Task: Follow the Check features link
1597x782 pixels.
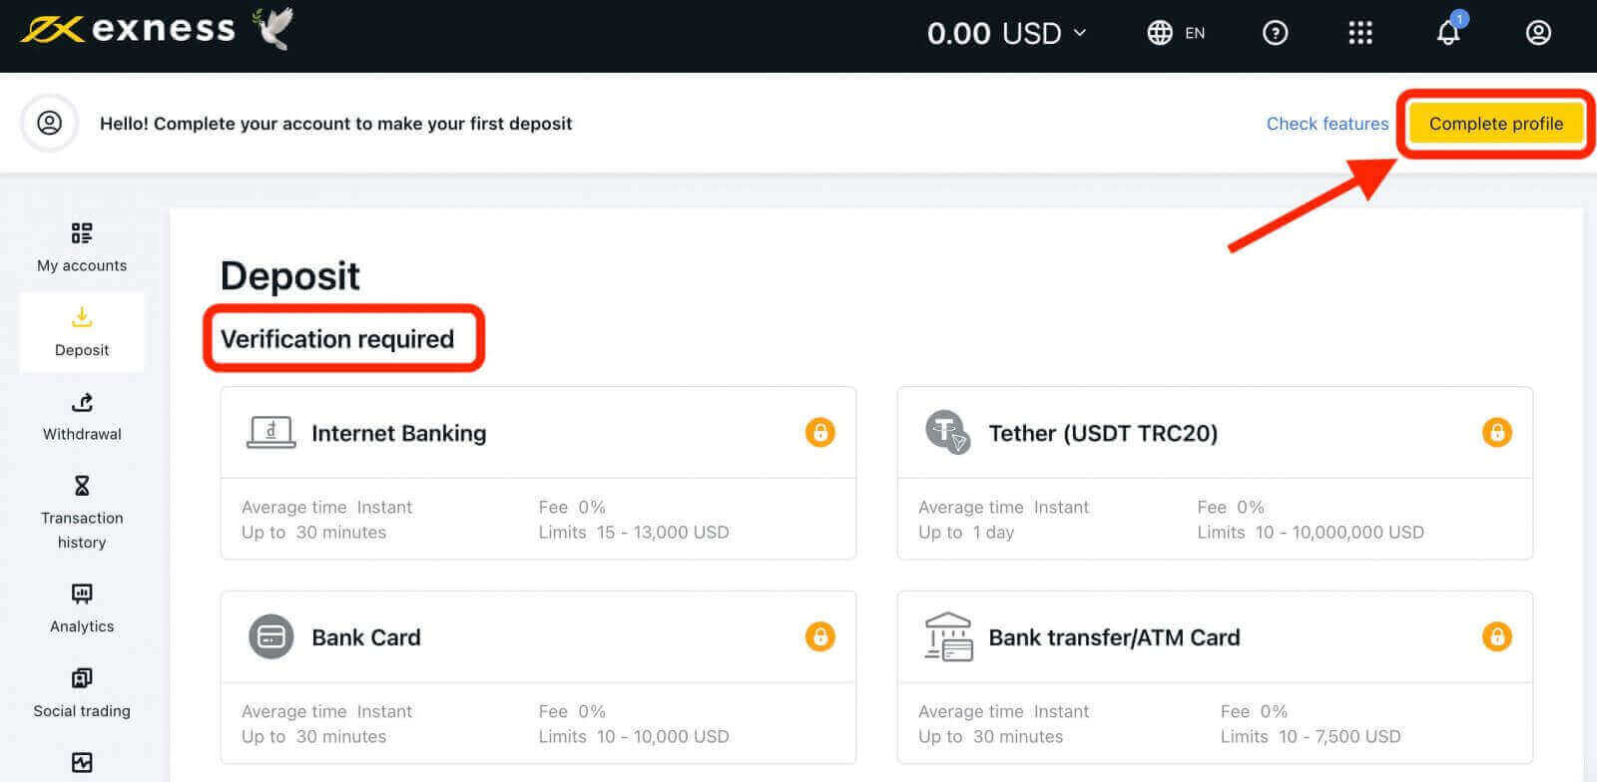Action: click(x=1327, y=124)
